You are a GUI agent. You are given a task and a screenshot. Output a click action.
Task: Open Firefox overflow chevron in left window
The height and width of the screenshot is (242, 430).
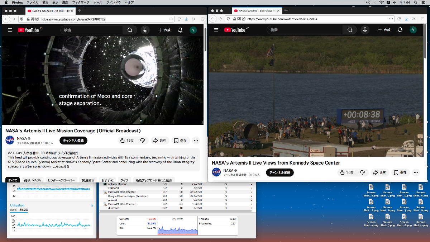click(x=193, y=19)
